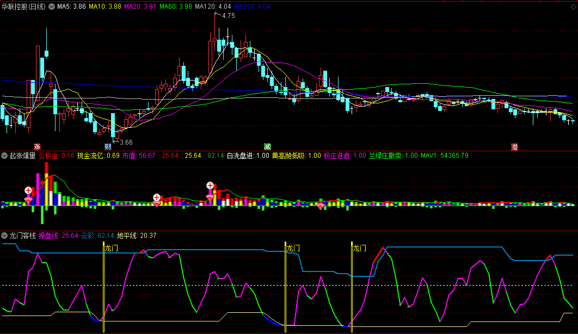Viewport: 578px width, 334px height.
Task: Click the 起涨爆里 indicator name
Action: 22,156
